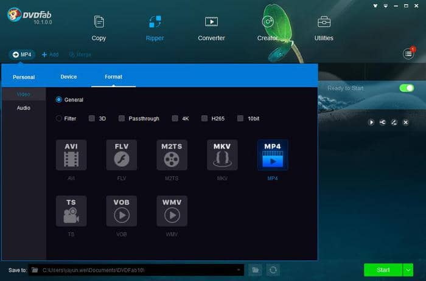The width and height of the screenshot is (426, 281).
Task: Click the refresh icon beside folder button
Action: tap(273, 270)
